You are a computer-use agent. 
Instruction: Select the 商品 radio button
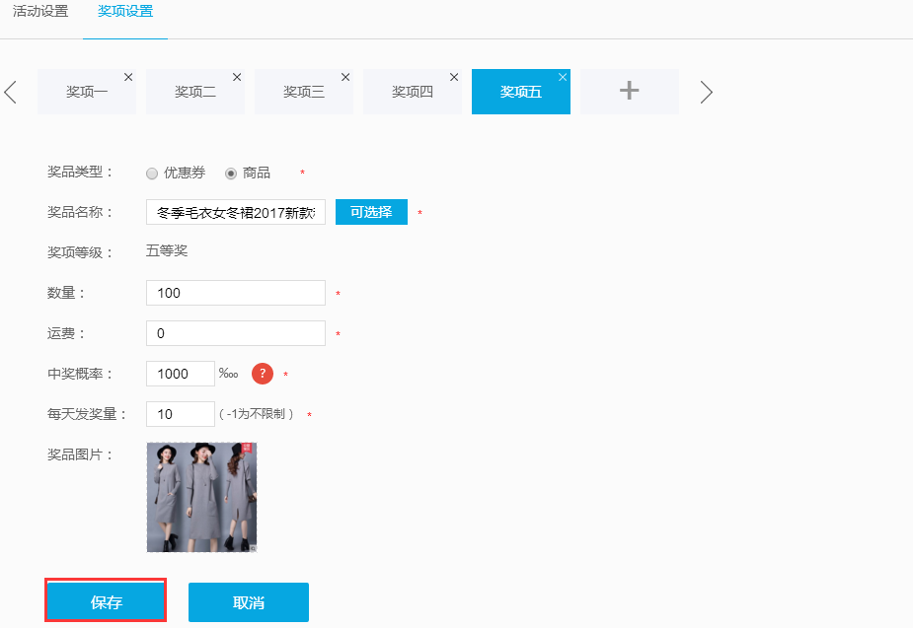tap(231, 174)
